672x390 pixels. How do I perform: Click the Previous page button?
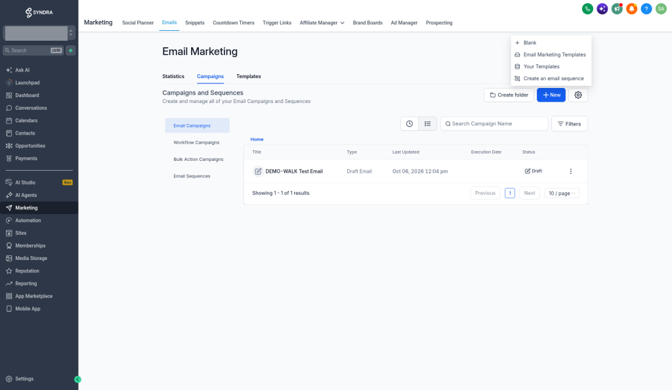485,193
